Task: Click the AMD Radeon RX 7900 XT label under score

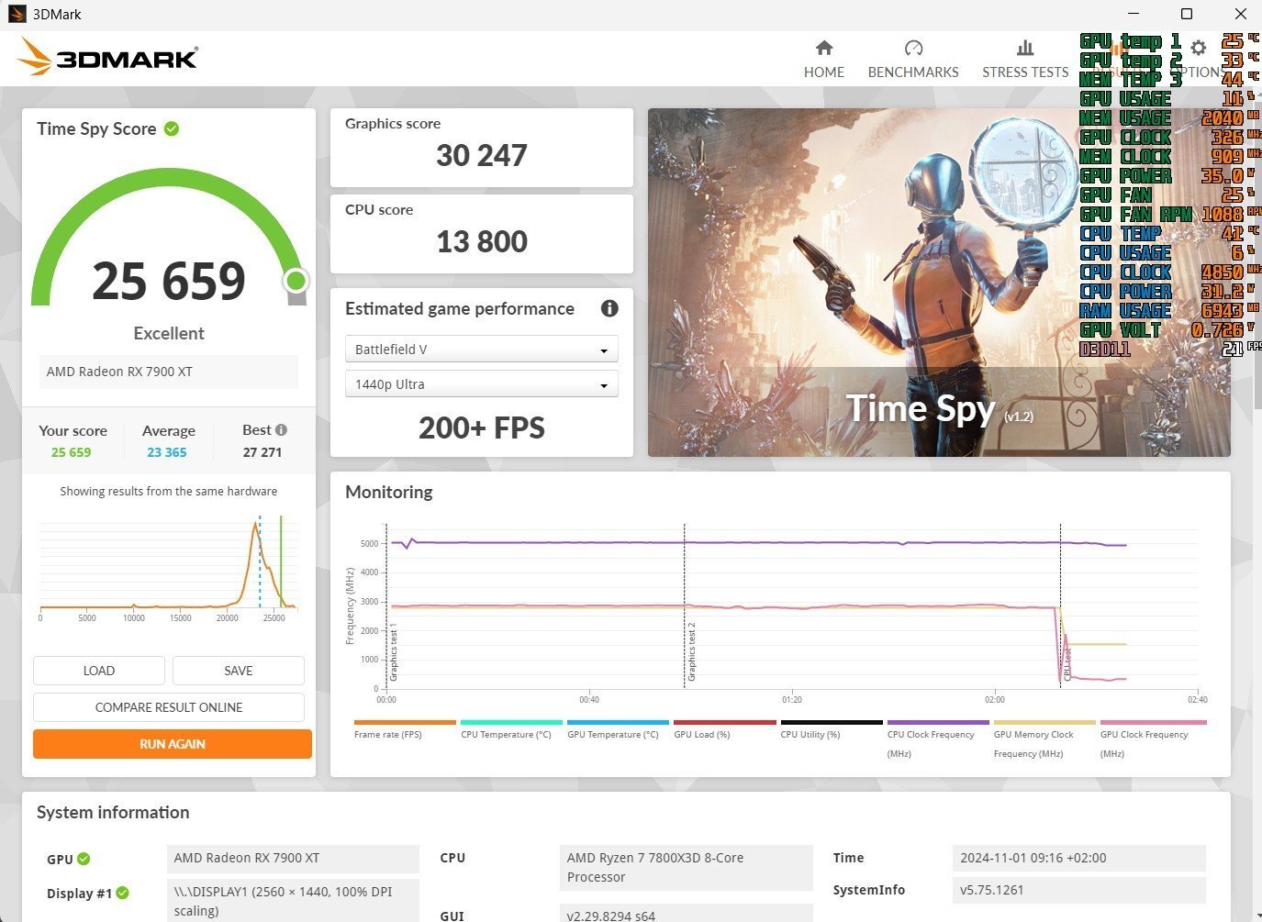Action: [169, 372]
